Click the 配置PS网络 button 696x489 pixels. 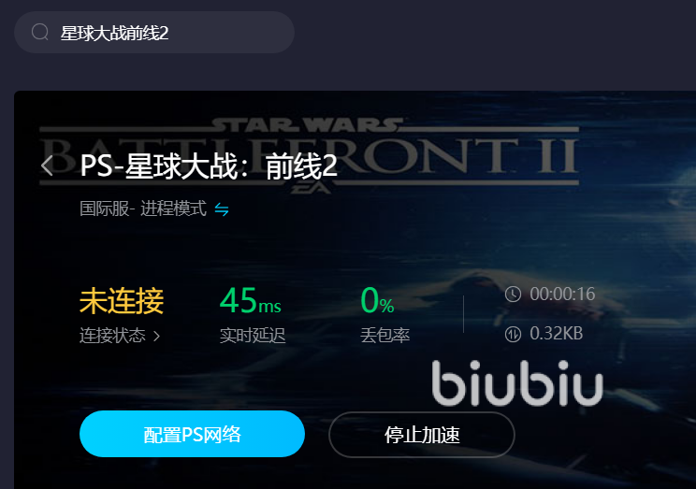pos(192,434)
